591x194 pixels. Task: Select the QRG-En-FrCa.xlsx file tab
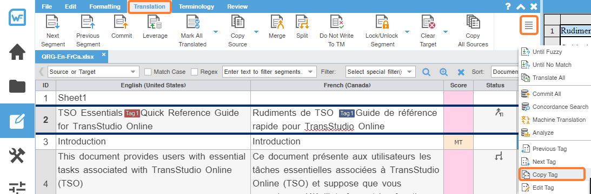(x=68, y=57)
